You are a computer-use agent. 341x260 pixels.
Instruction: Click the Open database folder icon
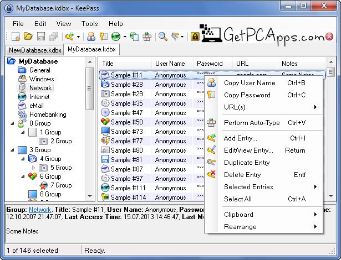click(28, 37)
